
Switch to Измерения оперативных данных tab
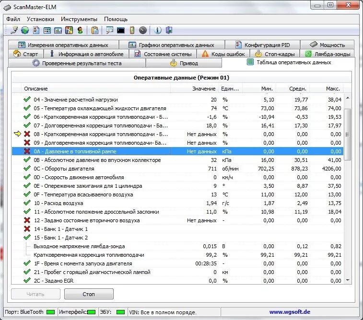pos(63,45)
